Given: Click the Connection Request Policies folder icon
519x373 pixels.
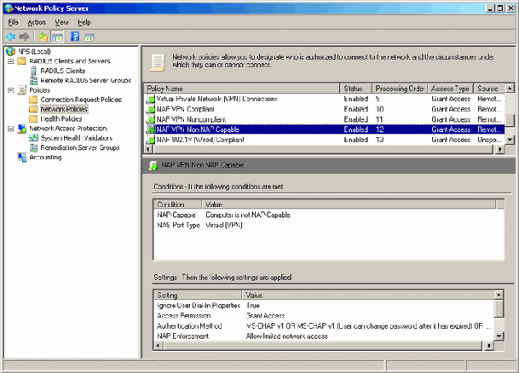Looking at the screenshot, I should (33, 99).
